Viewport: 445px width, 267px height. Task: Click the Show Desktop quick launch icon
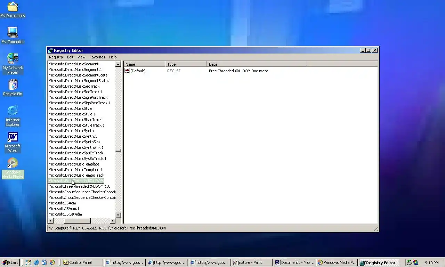(x=28, y=262)
